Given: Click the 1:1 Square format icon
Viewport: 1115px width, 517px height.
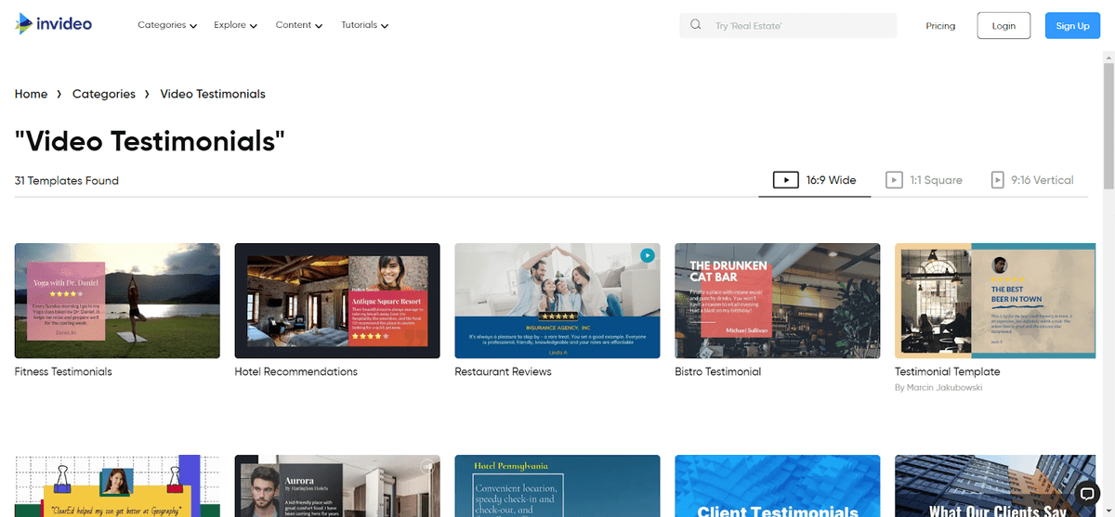Looking at the screenshot, I should [x=894, y=180].
